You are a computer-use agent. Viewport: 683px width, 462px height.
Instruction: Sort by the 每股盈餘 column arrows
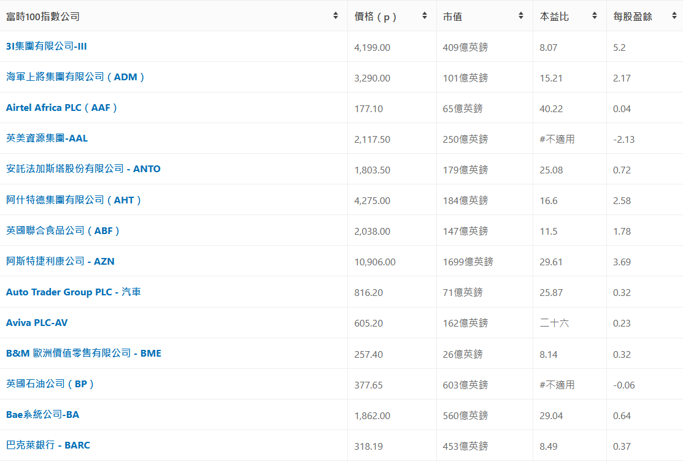tap(674, 16)
